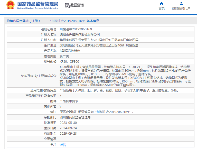The height and width of the screenshot is (149, 197).
Task: Click 适用范围/预期用途 label
Action: pyautogui.click(x=43, y=90)
